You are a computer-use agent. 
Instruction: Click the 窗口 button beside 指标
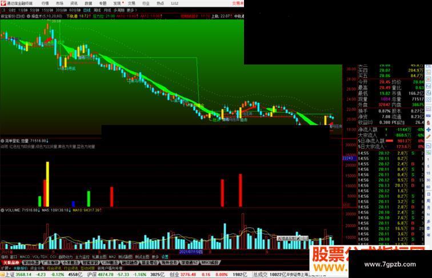click(14, 256)
